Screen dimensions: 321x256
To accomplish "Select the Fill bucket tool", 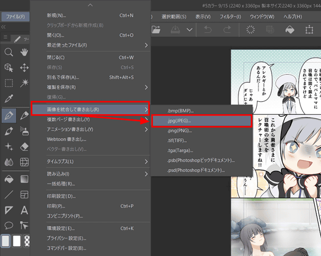I will point(9,179).
